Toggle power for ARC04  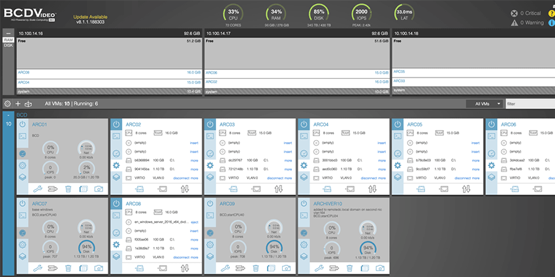click(304, 124)
